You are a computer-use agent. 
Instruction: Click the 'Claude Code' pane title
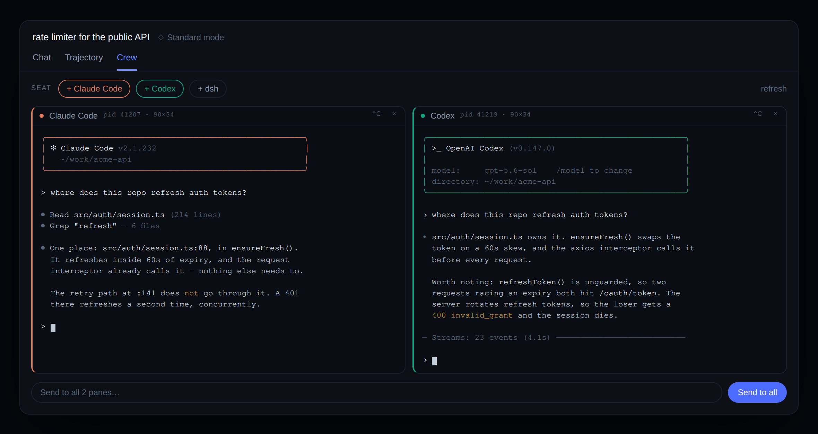pos(73,116)
